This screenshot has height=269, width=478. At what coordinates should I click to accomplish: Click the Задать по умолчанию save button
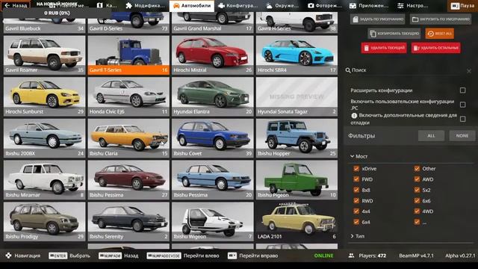[378, 19]
